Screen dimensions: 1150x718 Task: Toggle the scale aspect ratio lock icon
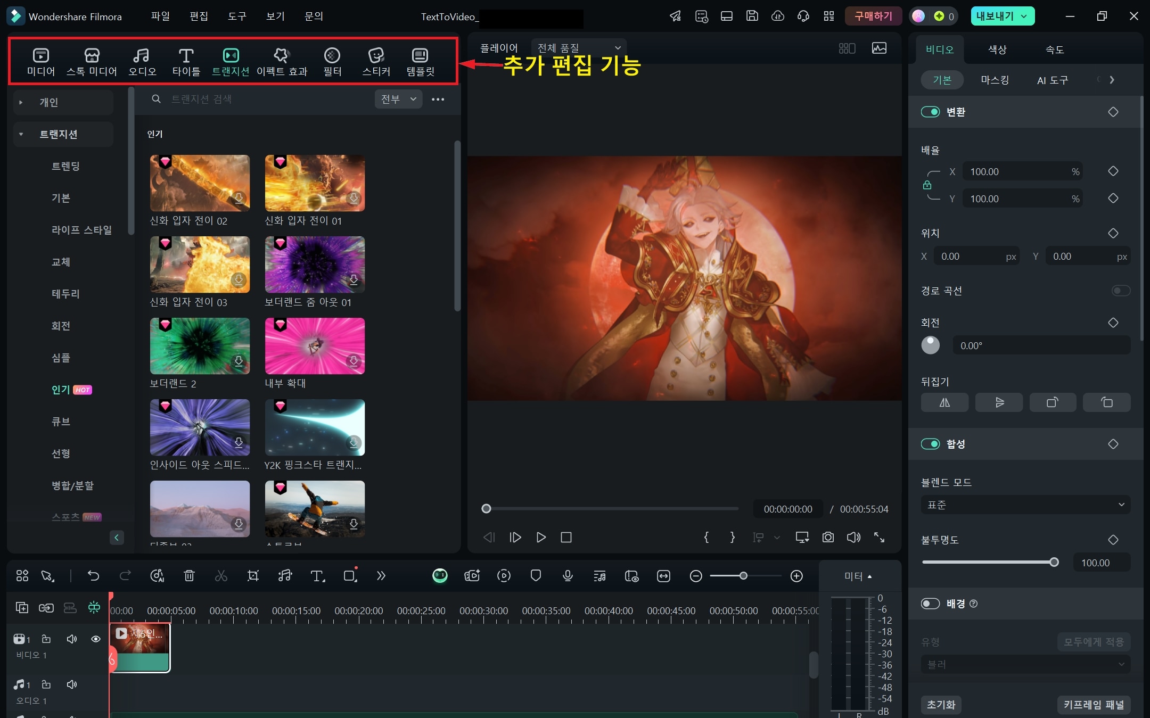pos(927,185)
